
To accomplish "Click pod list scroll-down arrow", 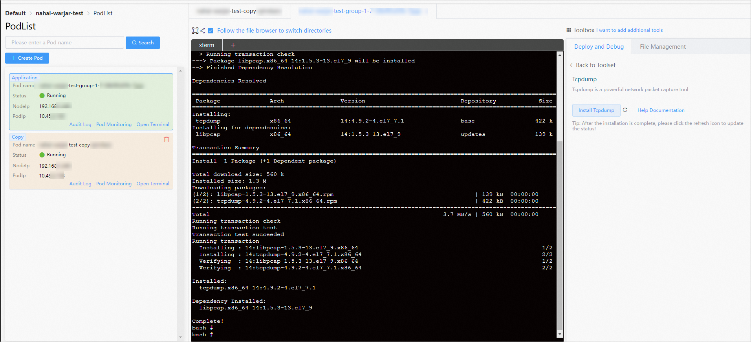I will (x=180, y=337).
